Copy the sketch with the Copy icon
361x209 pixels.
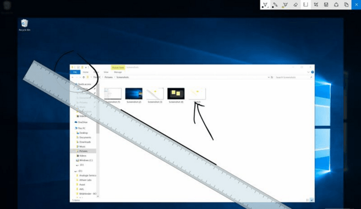click(346, 5)
